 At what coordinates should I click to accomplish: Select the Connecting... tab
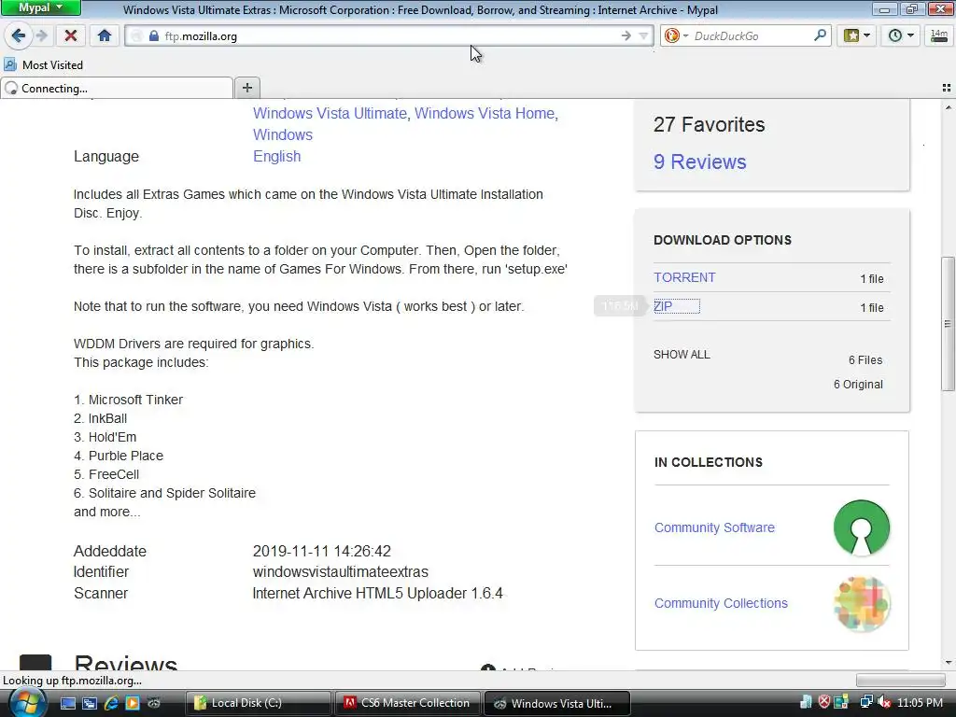click(117, 89)
